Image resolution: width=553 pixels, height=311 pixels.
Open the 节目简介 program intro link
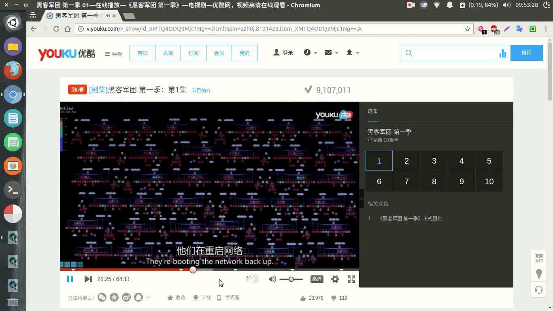click(x=201, y=90)
